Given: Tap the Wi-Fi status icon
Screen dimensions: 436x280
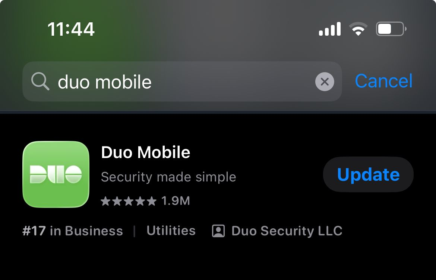Looking at the screenshot, I should pyautogui.click(x=358, y=29).
